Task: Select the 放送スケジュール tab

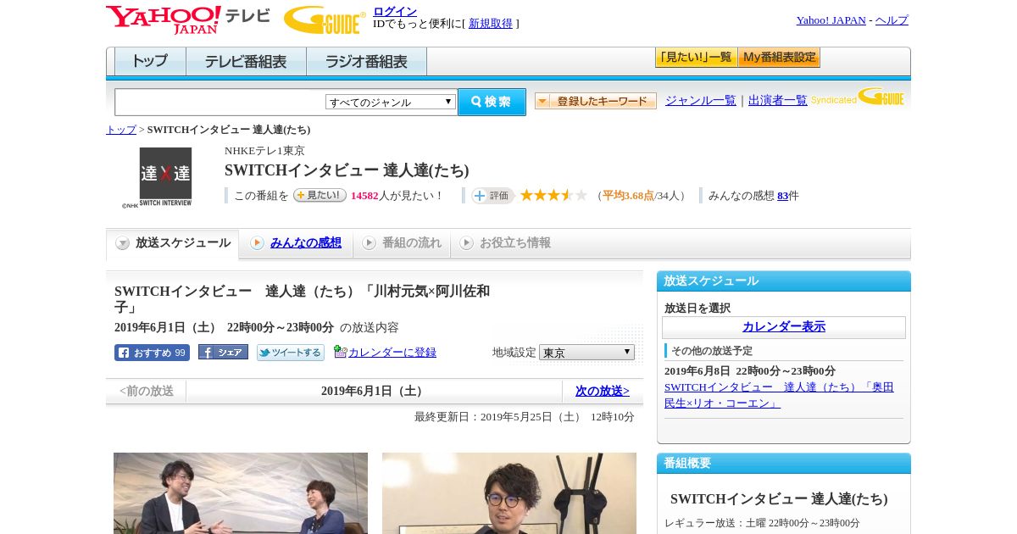Action: [x=172, y=243]
